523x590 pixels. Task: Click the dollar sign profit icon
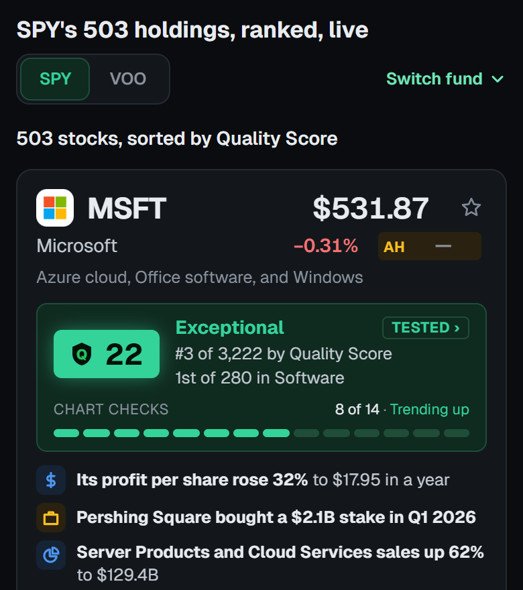pos(51,480)
